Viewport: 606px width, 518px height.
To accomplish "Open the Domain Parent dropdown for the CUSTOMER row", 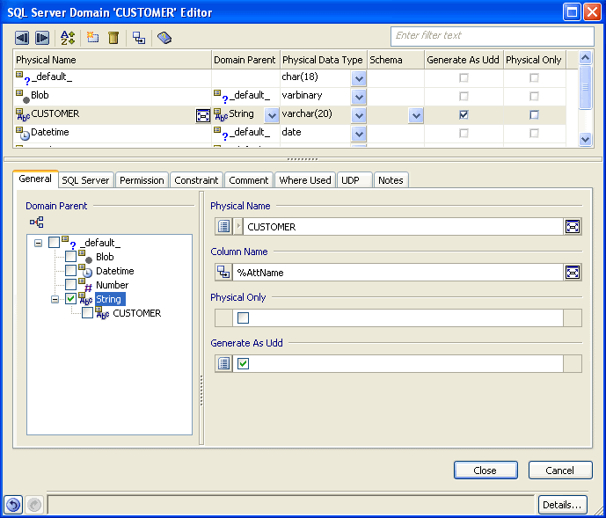I will [x=272, y=115].
